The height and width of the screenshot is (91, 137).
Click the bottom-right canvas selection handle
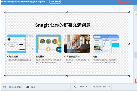click(129, 76)
